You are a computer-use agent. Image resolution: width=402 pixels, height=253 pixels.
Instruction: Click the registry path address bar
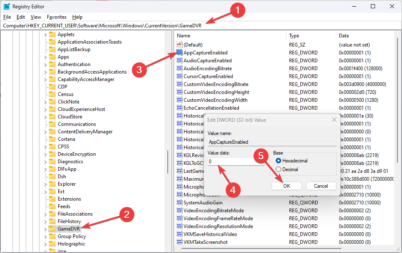(201, 26)
